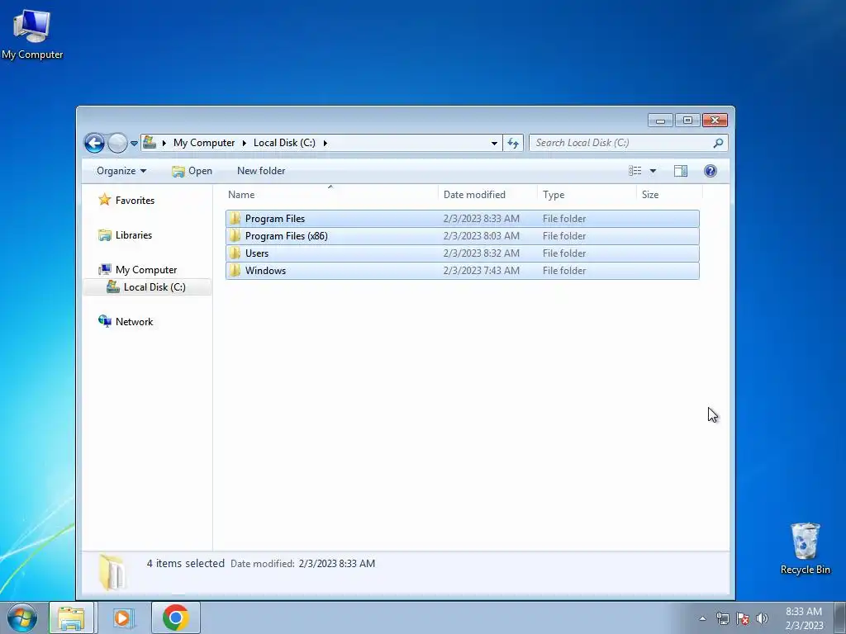This screenshot has width=846, height=634.
Task: Maximize the Explorer window
Action: tap(687, 121)
